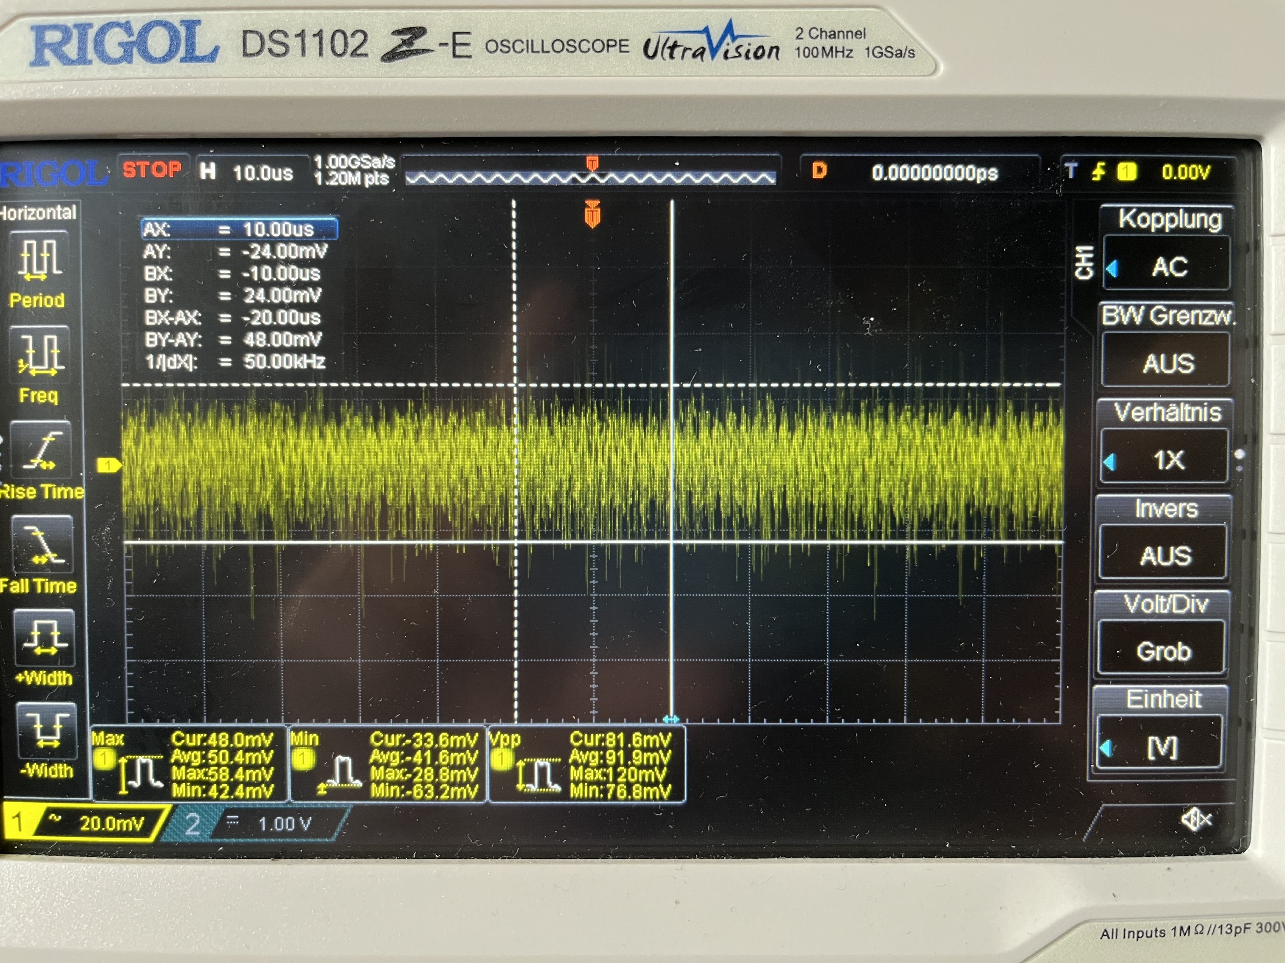Click the orange trigger position marker
The height and width of the screenshot is (963, 1285).
click(592, 215)
